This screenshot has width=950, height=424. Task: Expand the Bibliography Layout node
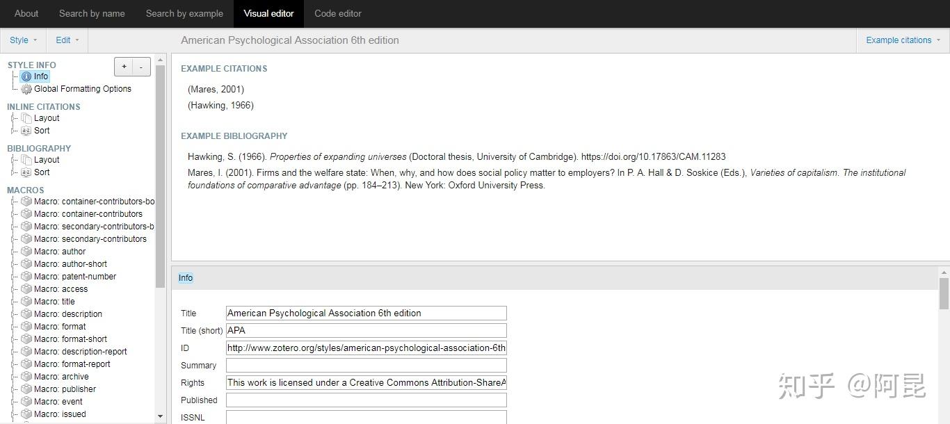point(15,160)
